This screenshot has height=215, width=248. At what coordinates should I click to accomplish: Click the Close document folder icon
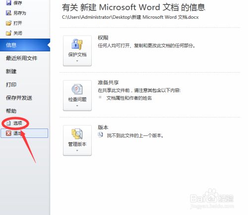tap(8, 33)
